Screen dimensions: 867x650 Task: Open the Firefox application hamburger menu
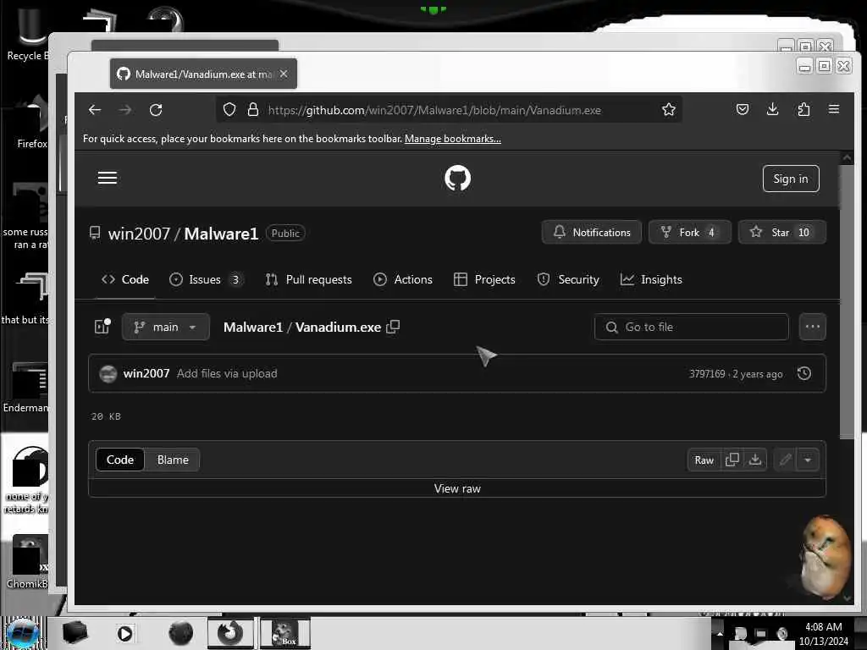click(x=834, y=109)
